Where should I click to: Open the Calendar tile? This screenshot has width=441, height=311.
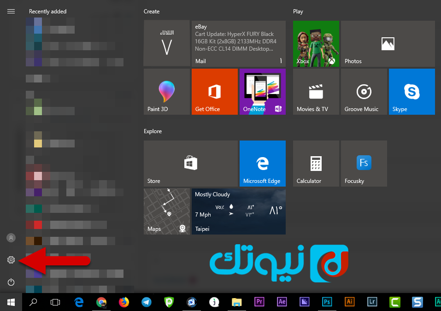pos(167,43)
